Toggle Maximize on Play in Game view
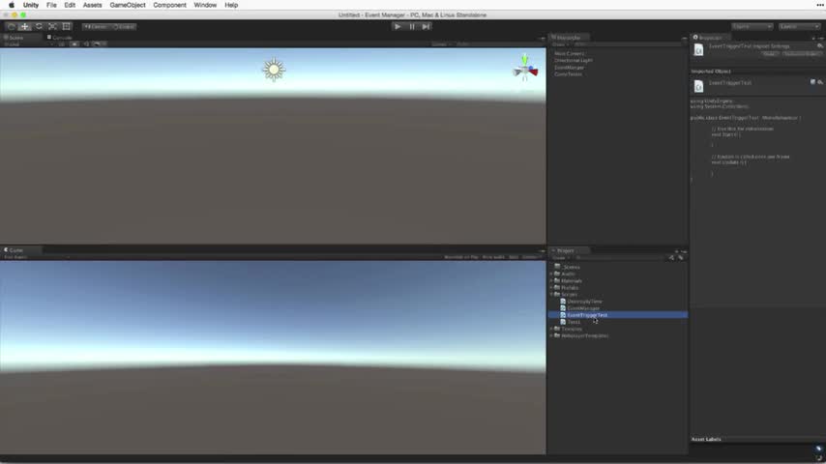This screenshot has width=826, height=464. (461, 257)
